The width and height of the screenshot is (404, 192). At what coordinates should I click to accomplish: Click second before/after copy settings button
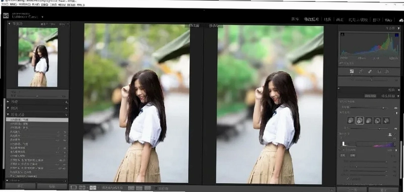[139, 188]
